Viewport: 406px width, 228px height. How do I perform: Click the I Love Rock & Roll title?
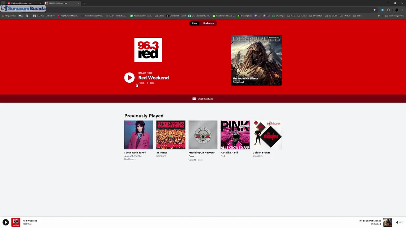[x=135, y=153]
